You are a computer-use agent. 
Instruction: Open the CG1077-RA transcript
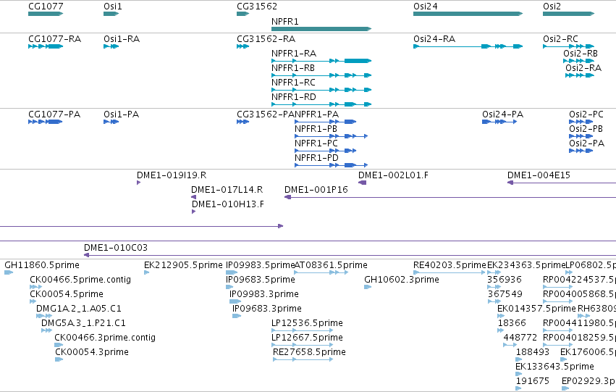46,46
